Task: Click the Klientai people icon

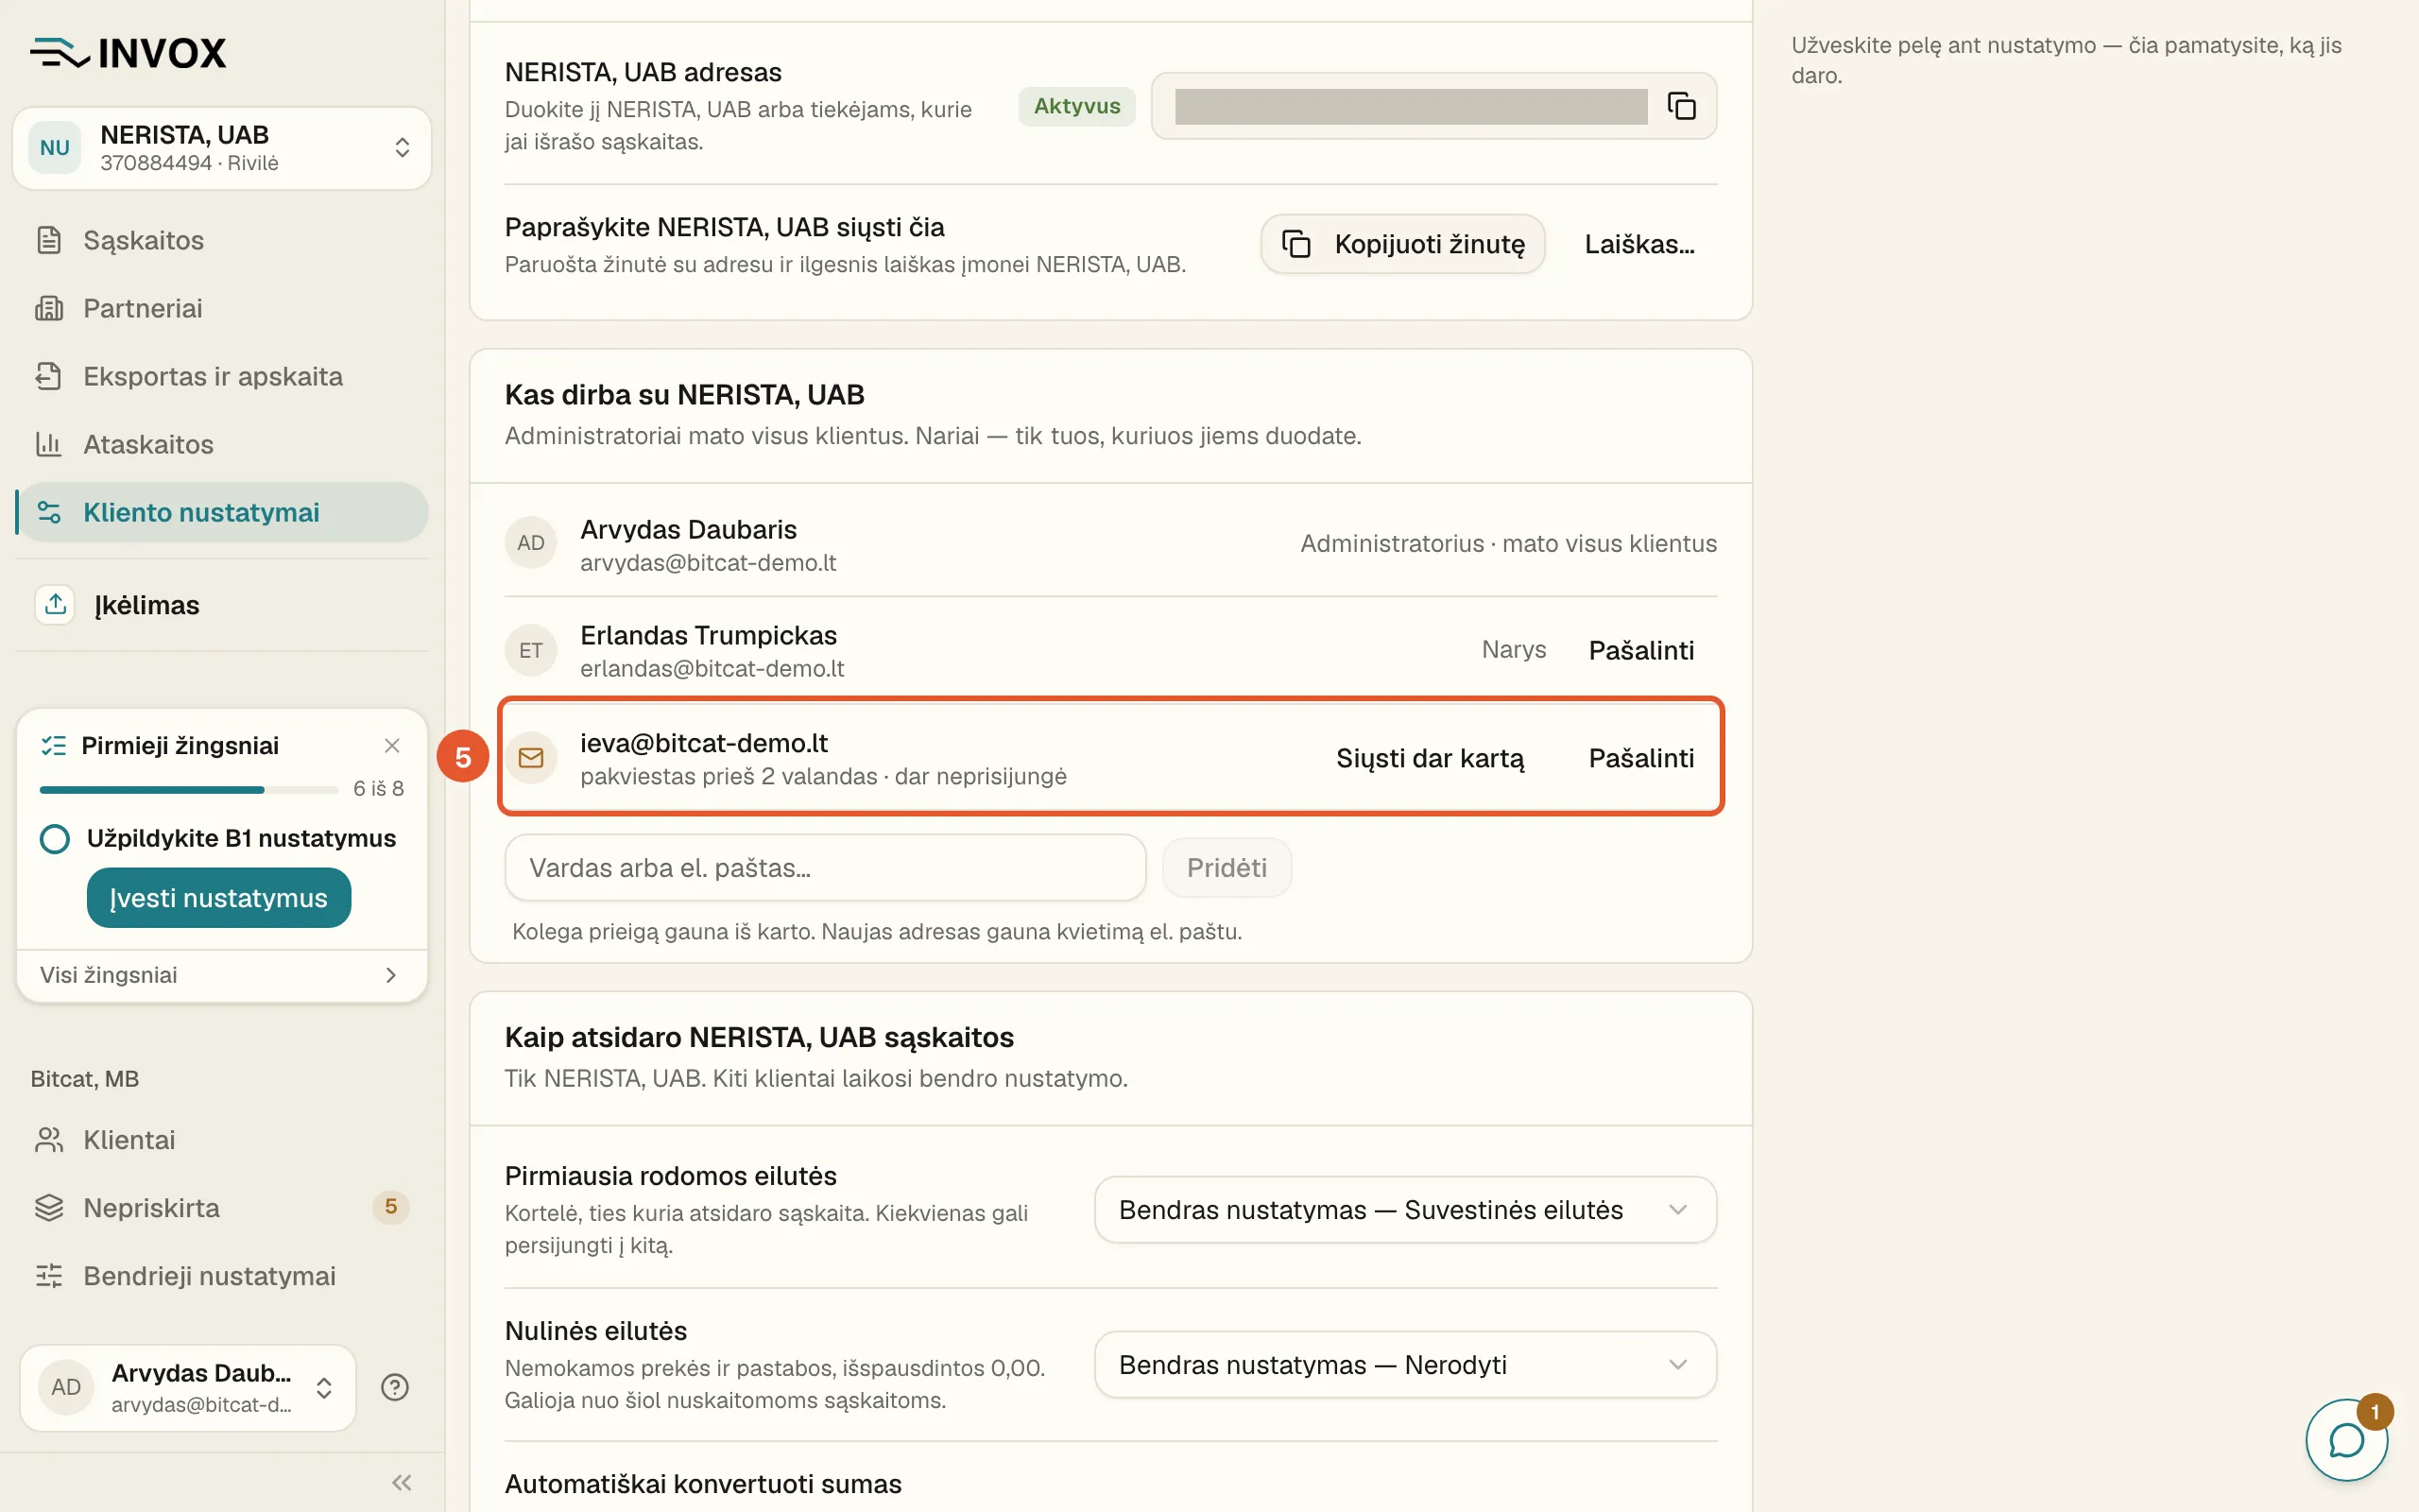Action: (x=49, y=1140)
